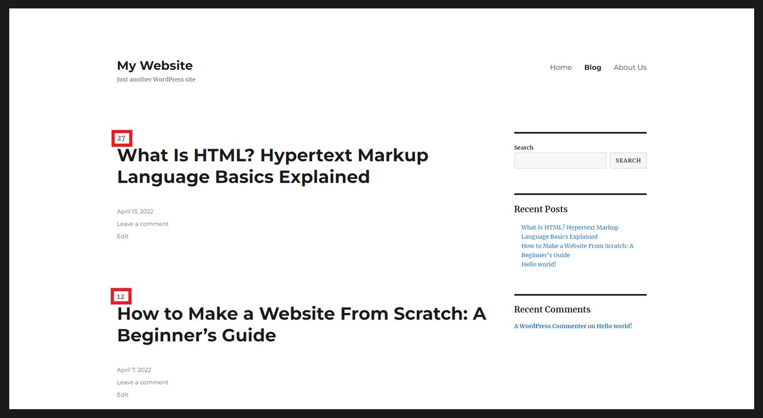Open the Hello world! link in Recent Comments

(x=613, y=326)
